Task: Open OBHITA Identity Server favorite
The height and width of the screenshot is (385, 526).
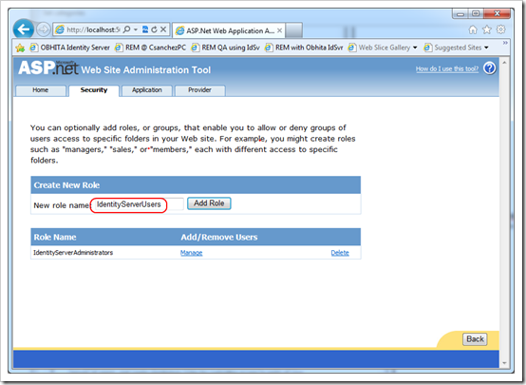Action: click(69, 48)
